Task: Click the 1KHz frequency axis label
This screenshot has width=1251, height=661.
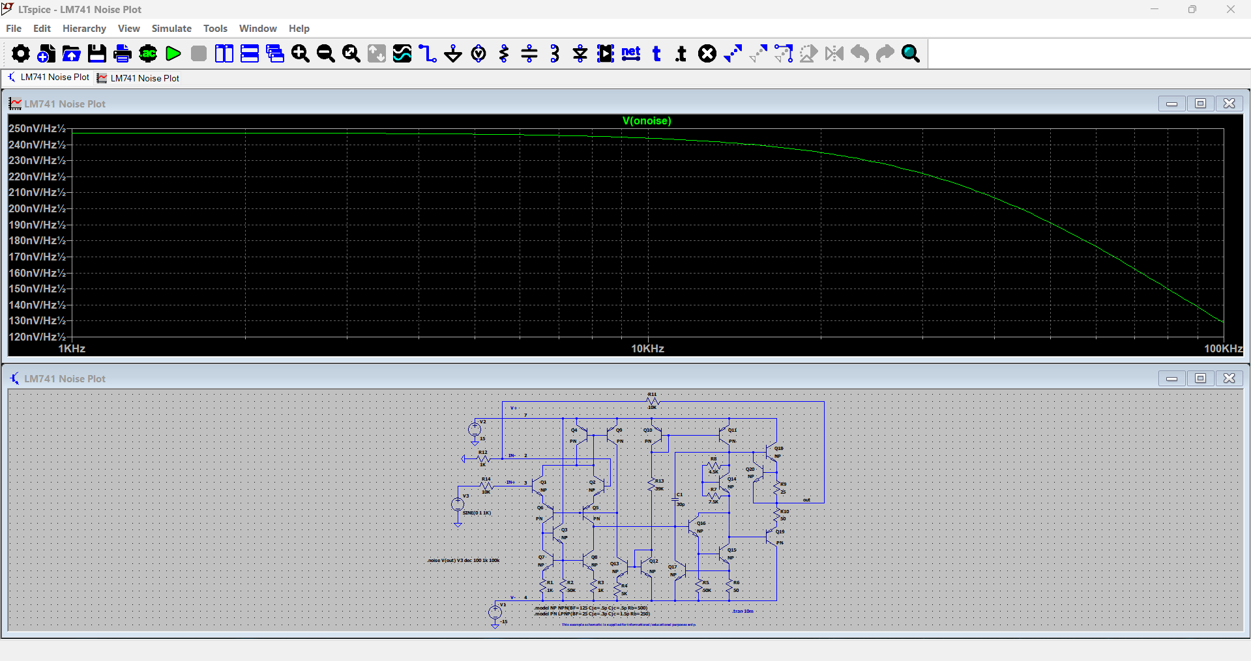Action: [72, 349]
